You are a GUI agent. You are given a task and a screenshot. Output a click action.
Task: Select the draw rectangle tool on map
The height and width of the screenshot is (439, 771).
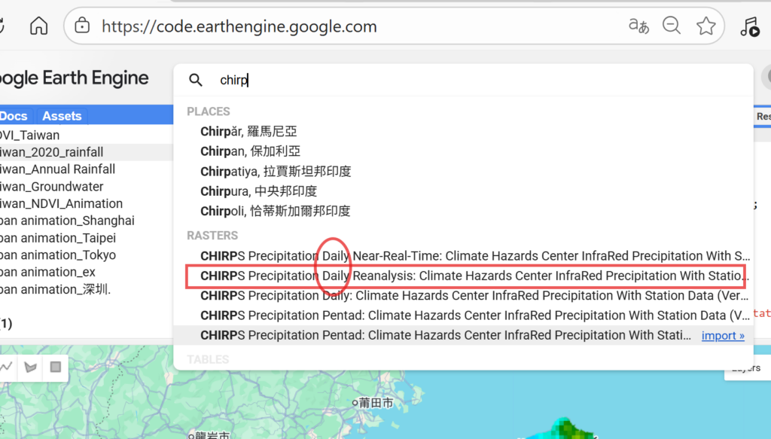(x=56, y=367)
